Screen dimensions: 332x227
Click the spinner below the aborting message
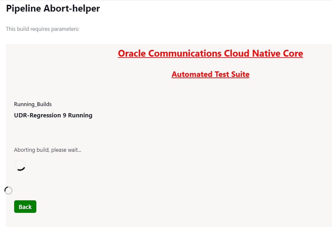tap(20, 165)
